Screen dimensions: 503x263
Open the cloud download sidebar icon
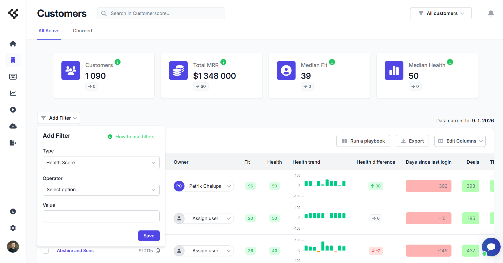click(x=13, y=126)
